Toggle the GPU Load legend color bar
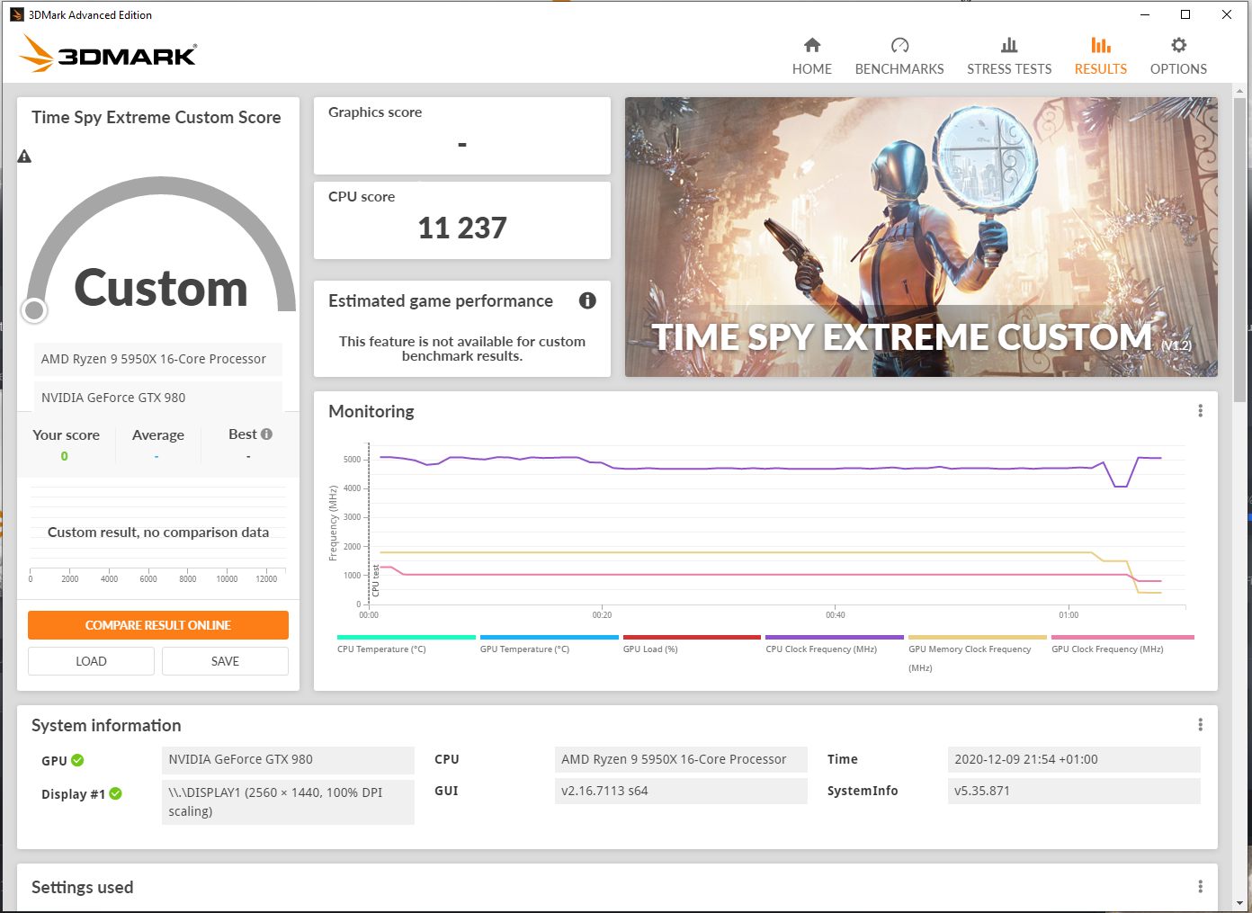 pos(692,637)
